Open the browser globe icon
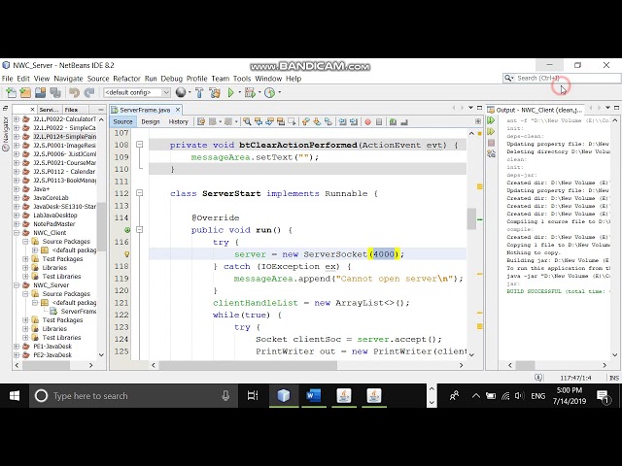622x466 pixels. coord(181,93)
